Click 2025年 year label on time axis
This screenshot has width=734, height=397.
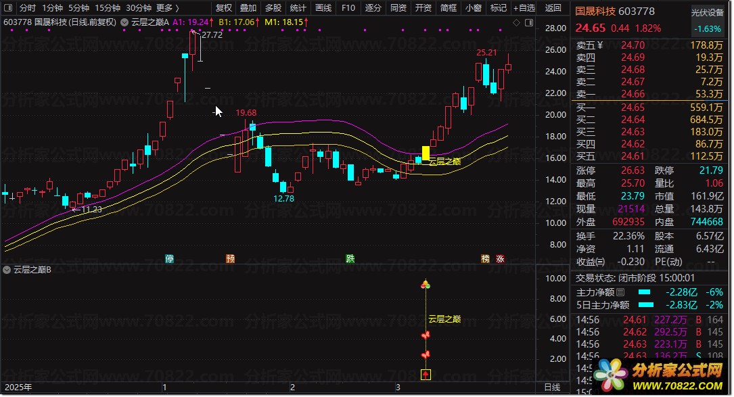pyautogui.click(x=18, y=387)
